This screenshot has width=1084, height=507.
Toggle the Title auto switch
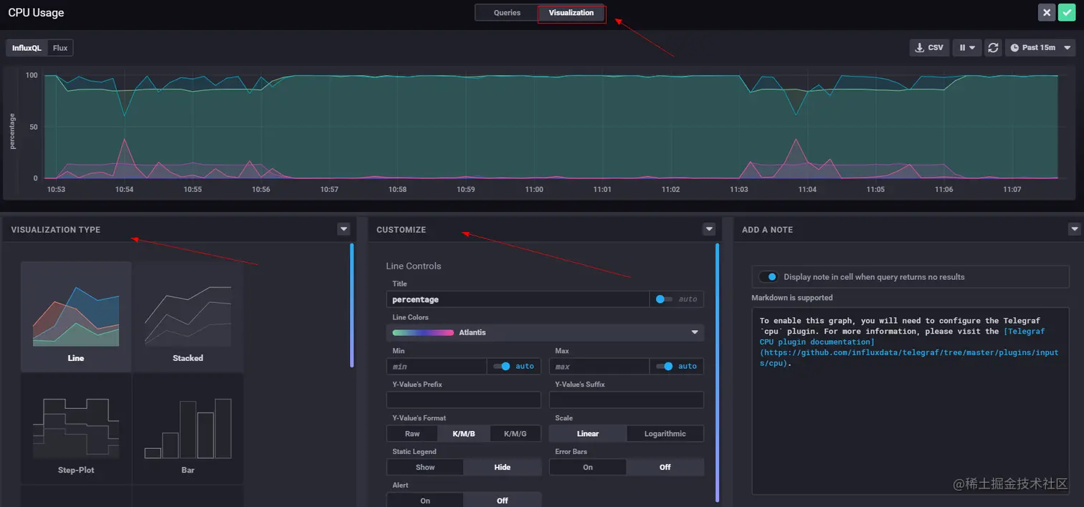point(664,299)
